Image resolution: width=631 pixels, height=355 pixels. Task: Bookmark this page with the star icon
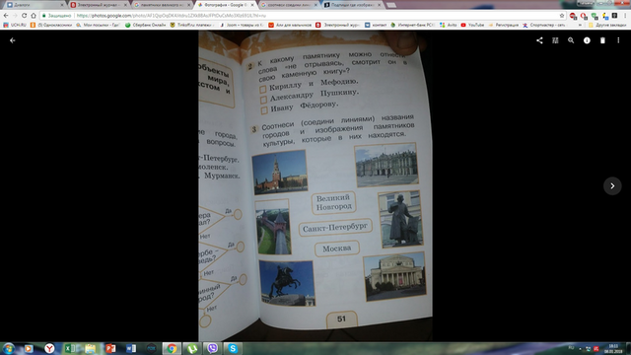[562, 16]
